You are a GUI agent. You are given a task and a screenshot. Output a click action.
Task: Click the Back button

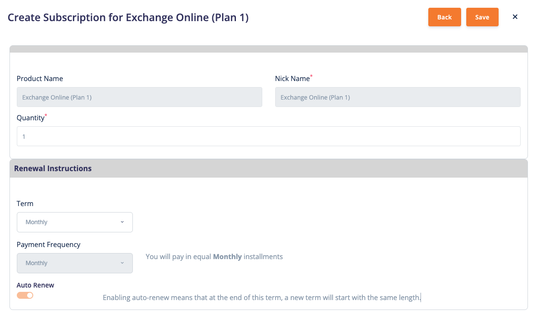click(444, 17)
